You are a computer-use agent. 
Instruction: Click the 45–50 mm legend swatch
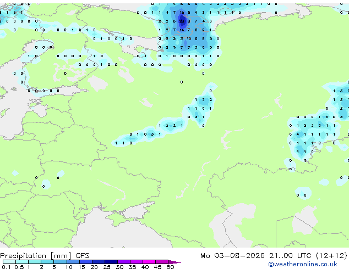[x=162, y=262]
